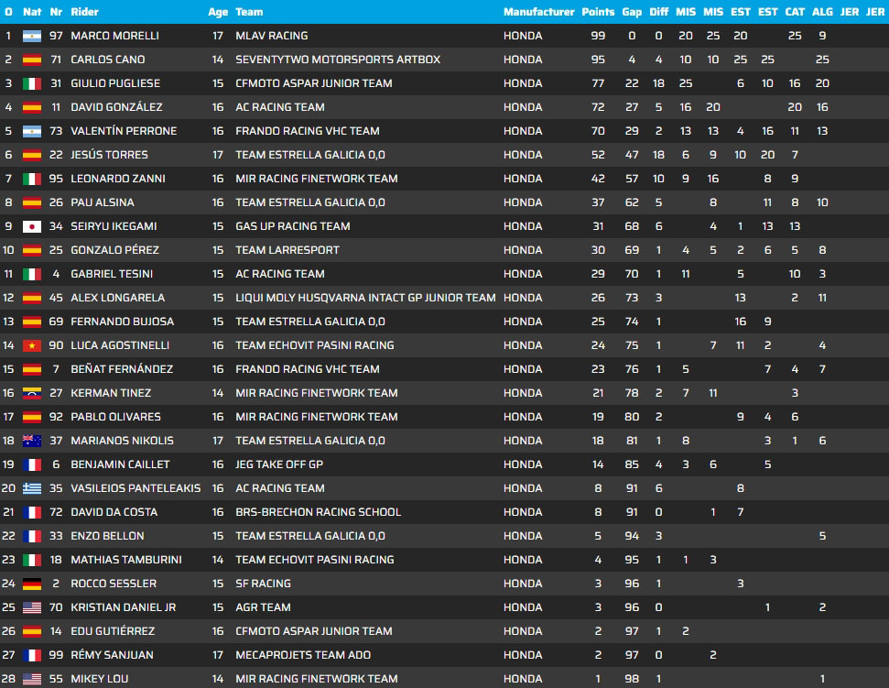Click the French flag next to Benjamin Caillet
889x688 pixels.
click(32, 464)
